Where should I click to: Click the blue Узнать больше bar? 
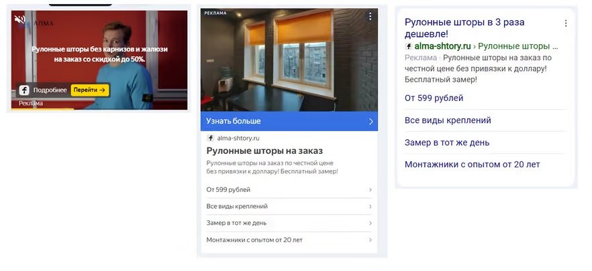point(289,121)
